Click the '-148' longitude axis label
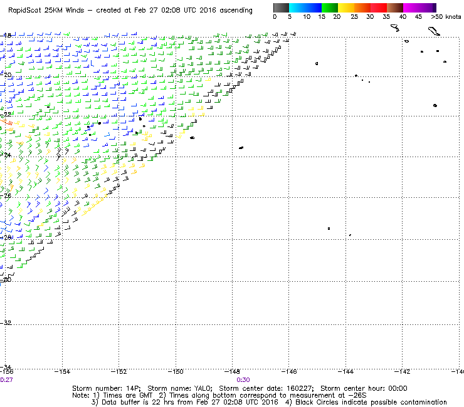The image size is (464, 407). pyautogui.click(x=232, y=371)
